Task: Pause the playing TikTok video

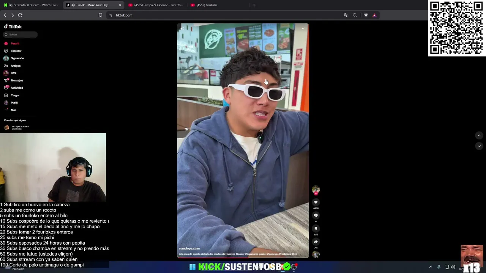Action: point(243,140)
